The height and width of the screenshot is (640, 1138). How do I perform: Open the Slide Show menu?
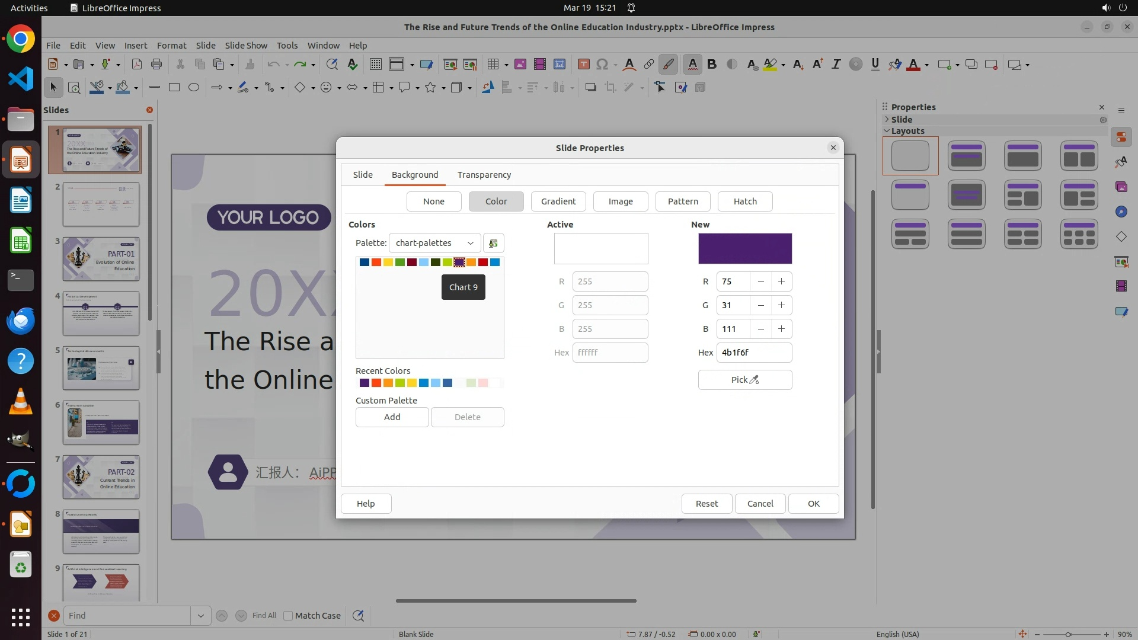246,46
